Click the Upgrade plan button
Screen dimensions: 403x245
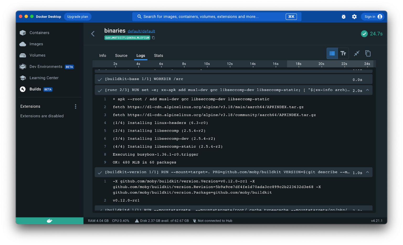click(x=77, y=17)
